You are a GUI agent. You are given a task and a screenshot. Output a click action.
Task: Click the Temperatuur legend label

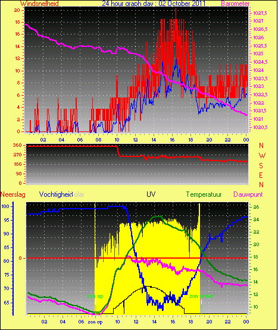204,194
